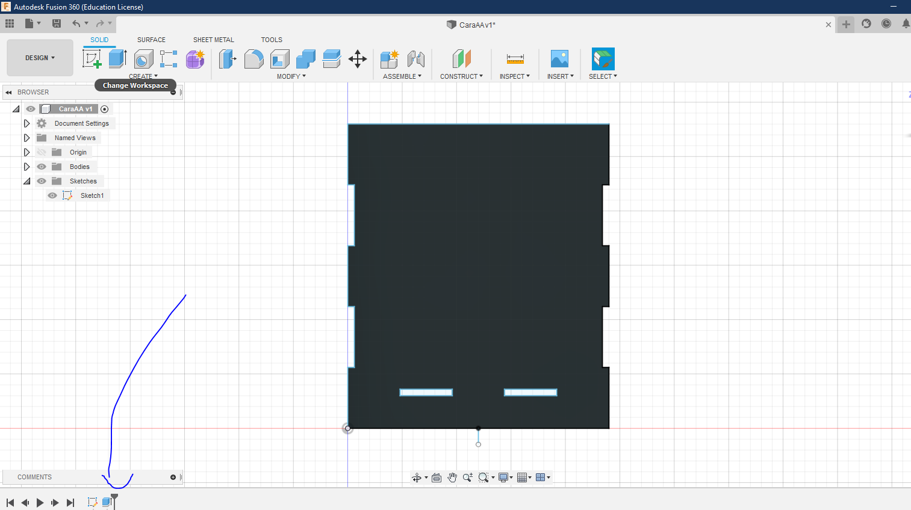
Task: Collapse the Sketches folder
Action: coord(26,181)
